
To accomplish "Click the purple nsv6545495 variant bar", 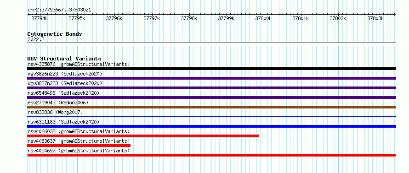I will [212, 97].
